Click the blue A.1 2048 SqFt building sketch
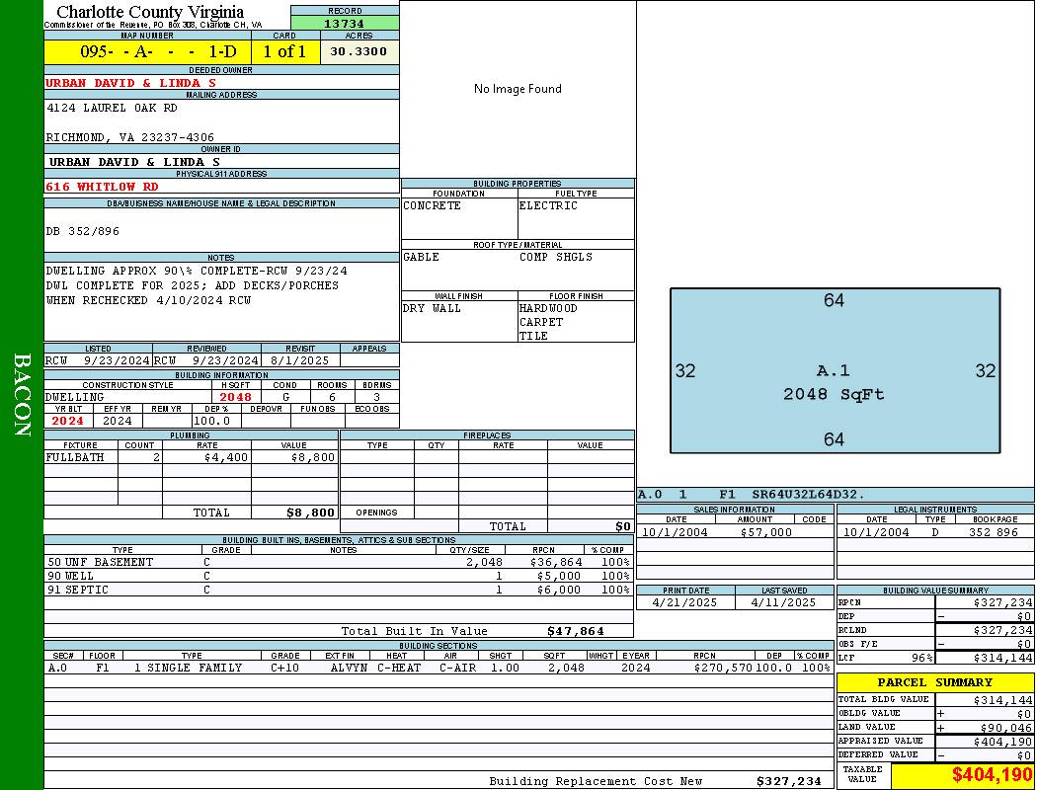Screen dimensions: 1037x790 pos(835,371)
